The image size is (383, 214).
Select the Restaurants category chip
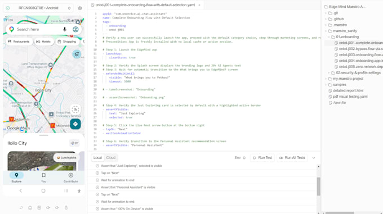(19, 42)
